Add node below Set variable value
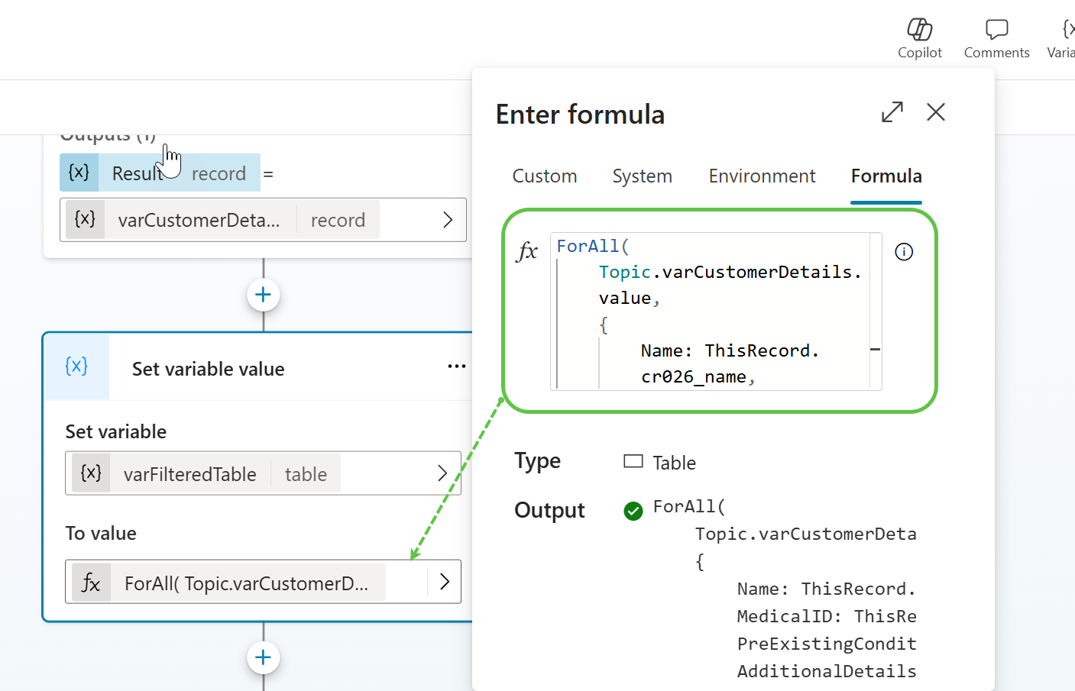 [x=264, y=657]
